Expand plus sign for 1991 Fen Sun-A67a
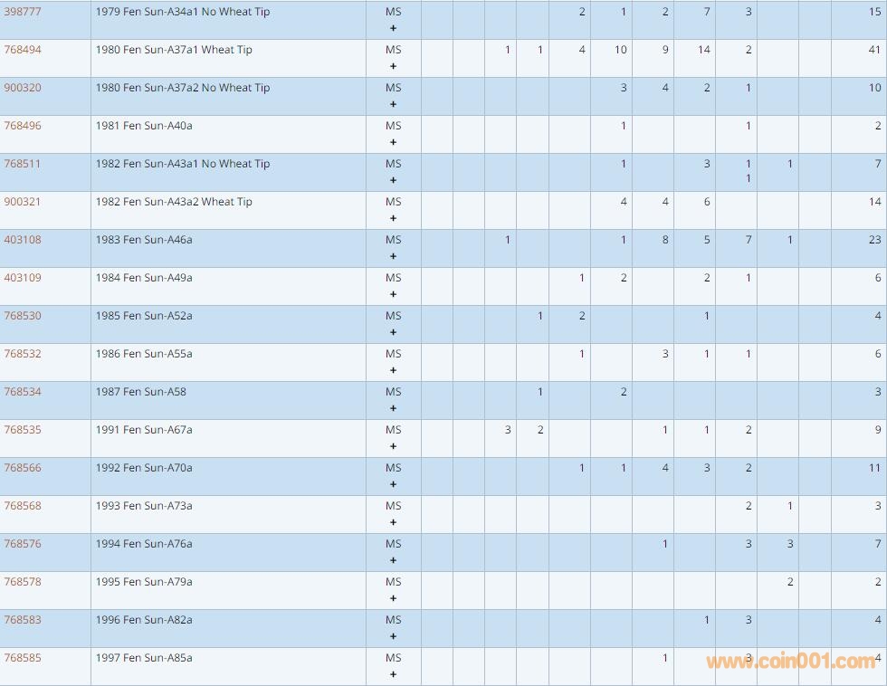887x686 pixels. tap(393, 446)
